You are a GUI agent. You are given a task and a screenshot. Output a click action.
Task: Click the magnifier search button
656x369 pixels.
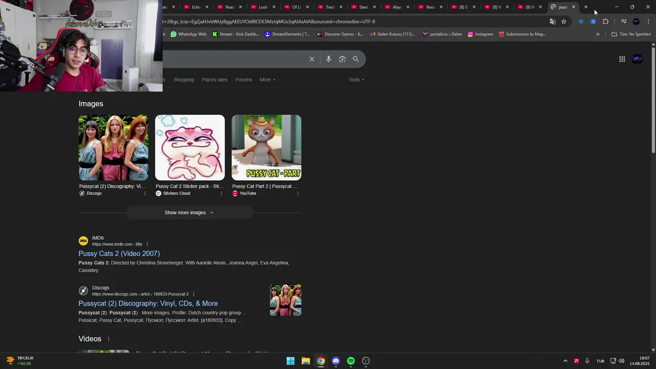point(356,59)
